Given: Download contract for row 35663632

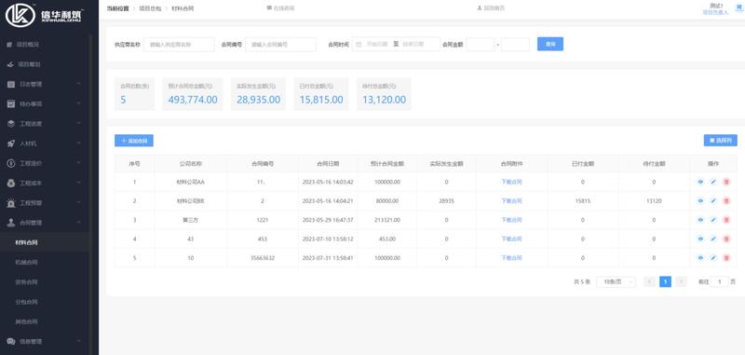Looking at the screenshot, I should 511,257.
